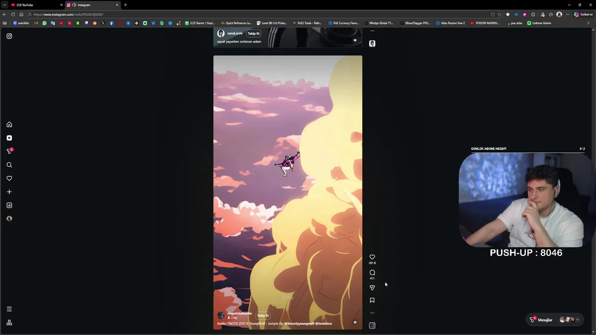Image resolution: width=596 pixels, height=335 pixels.
Task: Open the hamburger More menu in sidebar
Action: tap(9, 309)
